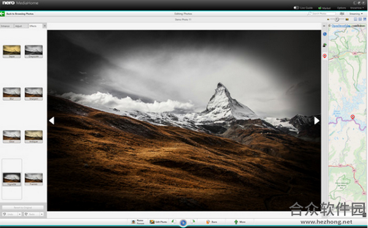The width and height of the screenshot is (368, 228).
Task: Start the slideshow play button
Action: 183,222
